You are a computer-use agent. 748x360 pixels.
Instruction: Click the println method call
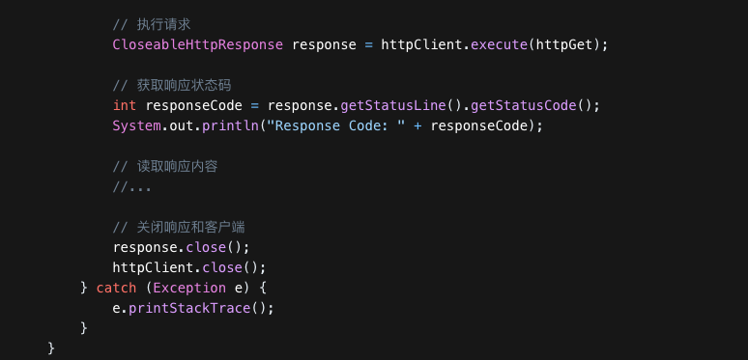(x=230, y=125)
